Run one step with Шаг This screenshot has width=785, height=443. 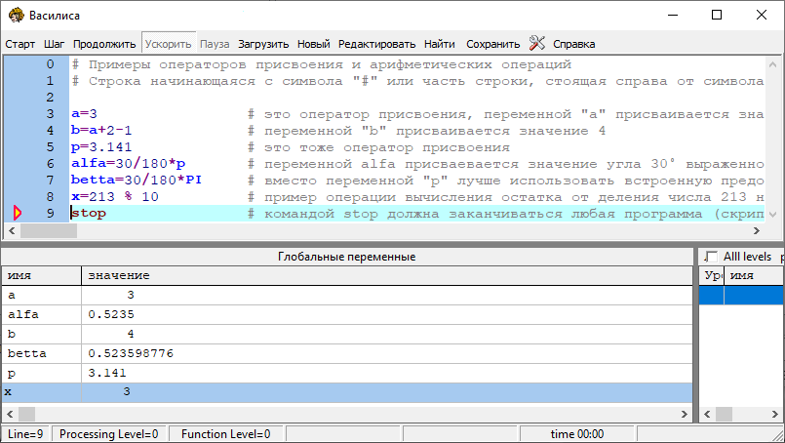click(x=54, y=44)
